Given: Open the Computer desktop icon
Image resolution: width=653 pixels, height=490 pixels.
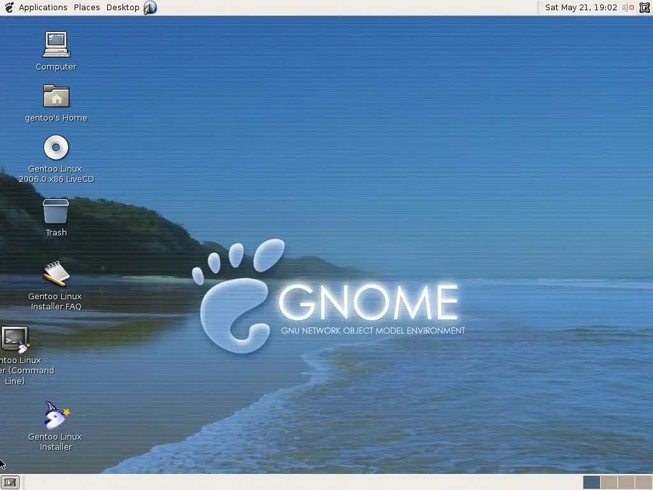Looking at the screenshot, I should click(56, 44).
